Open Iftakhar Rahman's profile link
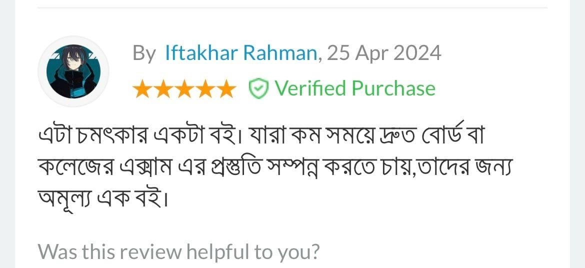Image resolution: width=585 pixels, height=268 pixels. 240,53
